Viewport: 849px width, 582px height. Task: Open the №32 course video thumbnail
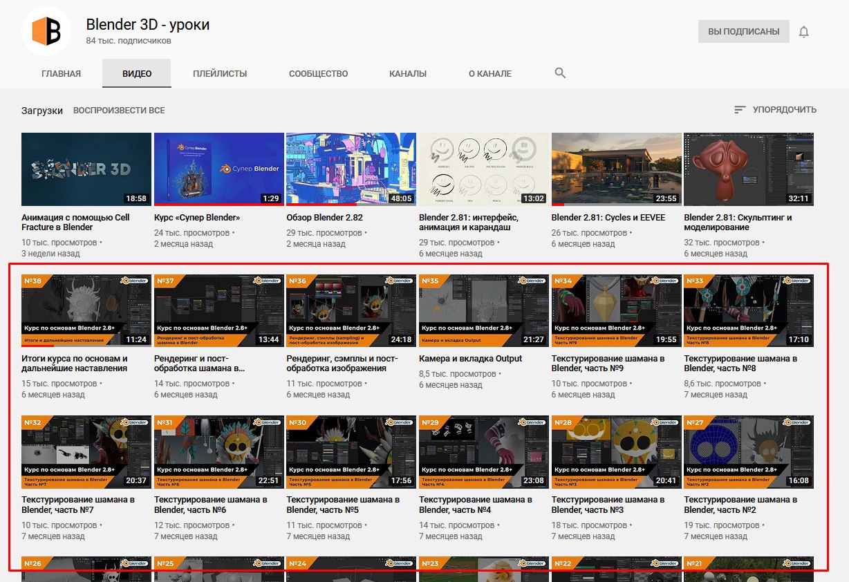click(86, 452)
